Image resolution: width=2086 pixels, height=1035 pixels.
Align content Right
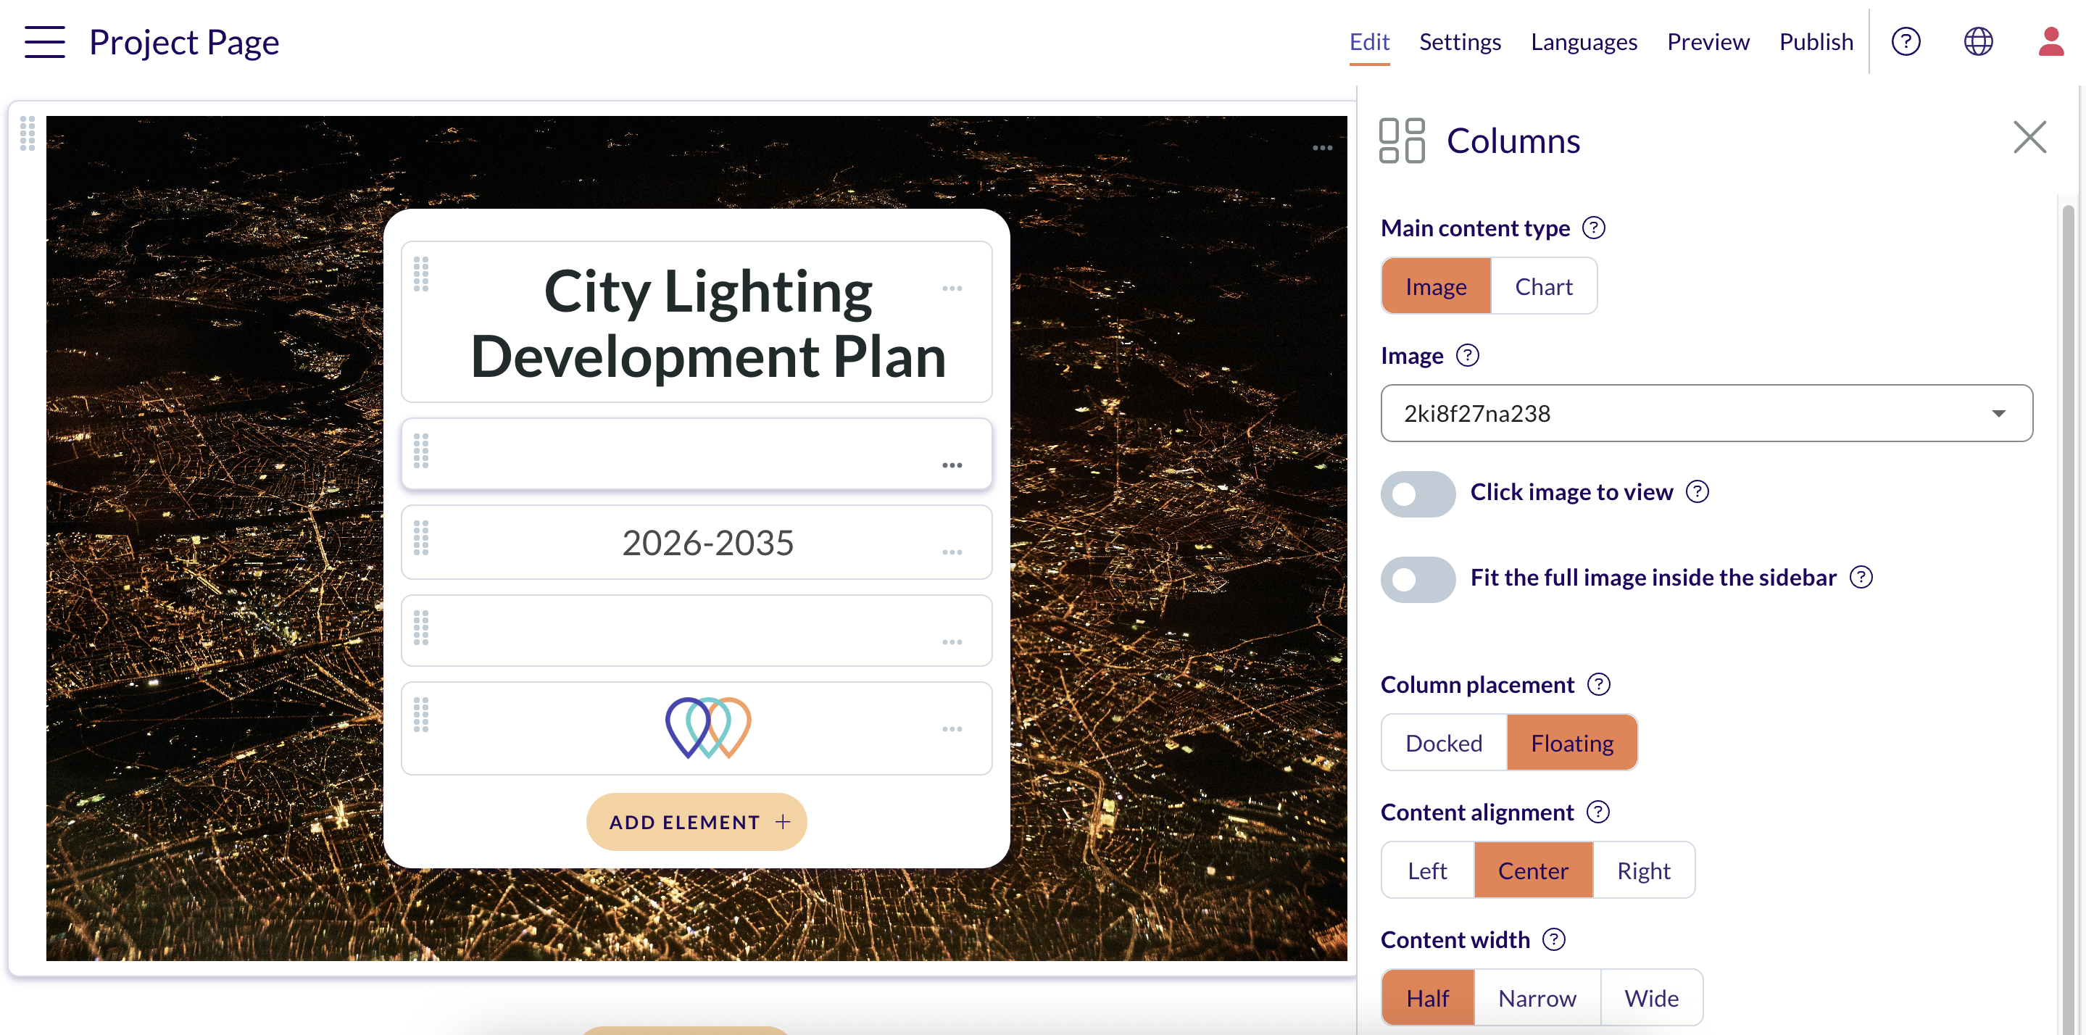point(1643,870)
